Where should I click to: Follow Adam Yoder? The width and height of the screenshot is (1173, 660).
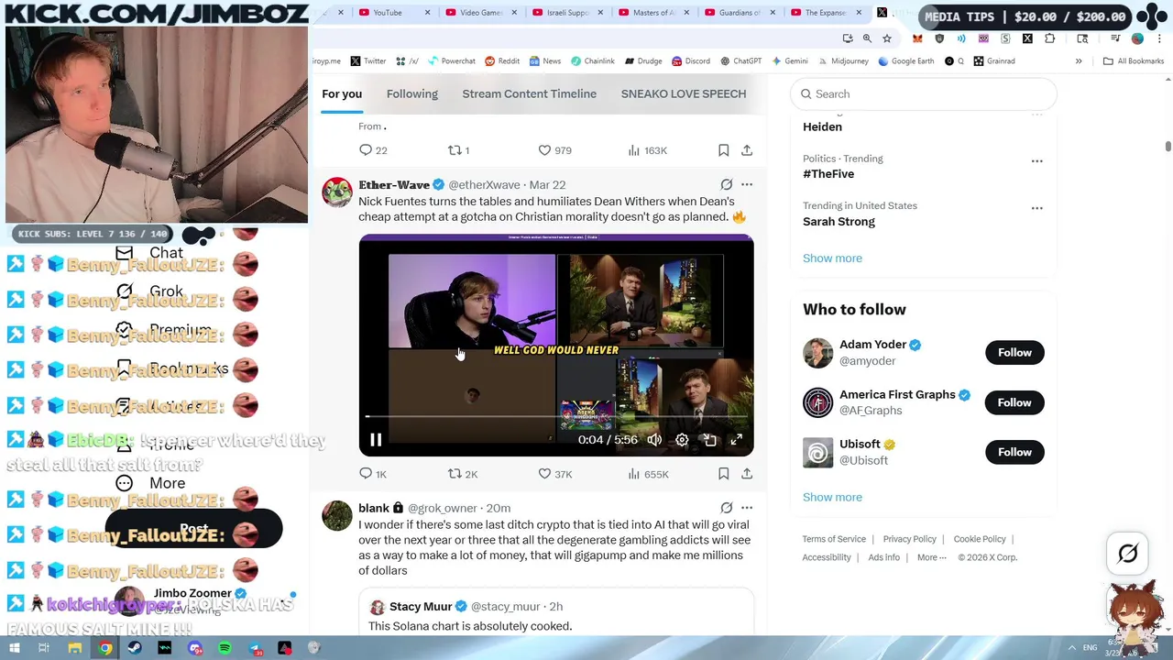[x=1014, y=353]
